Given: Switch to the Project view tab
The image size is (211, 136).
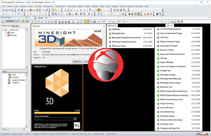Looking at the screenshot, I should (x=6, y=26).
